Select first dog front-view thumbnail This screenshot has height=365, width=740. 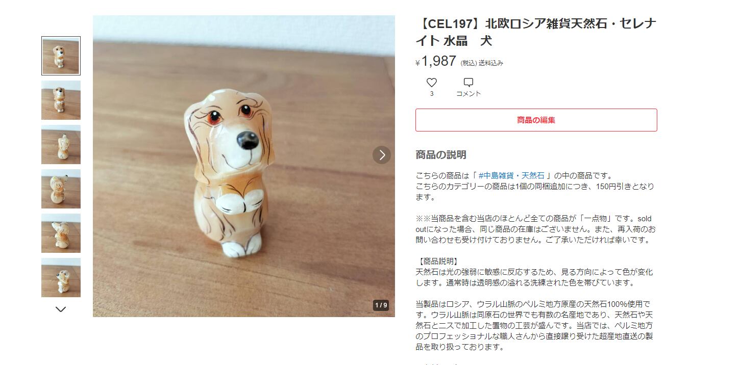[x=61, y=56]
